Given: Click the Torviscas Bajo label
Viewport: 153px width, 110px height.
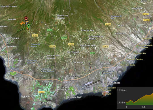Looking at the screenshot, I should click(x=14, y=61).
